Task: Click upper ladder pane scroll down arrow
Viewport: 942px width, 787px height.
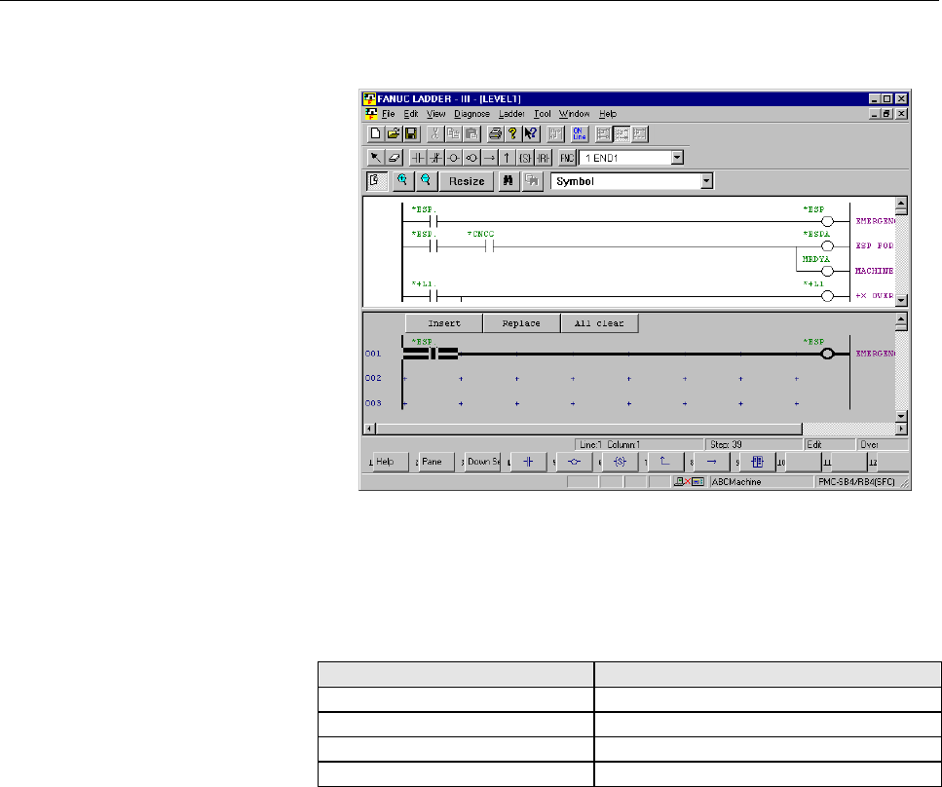Action: click(x=901, y=299)
